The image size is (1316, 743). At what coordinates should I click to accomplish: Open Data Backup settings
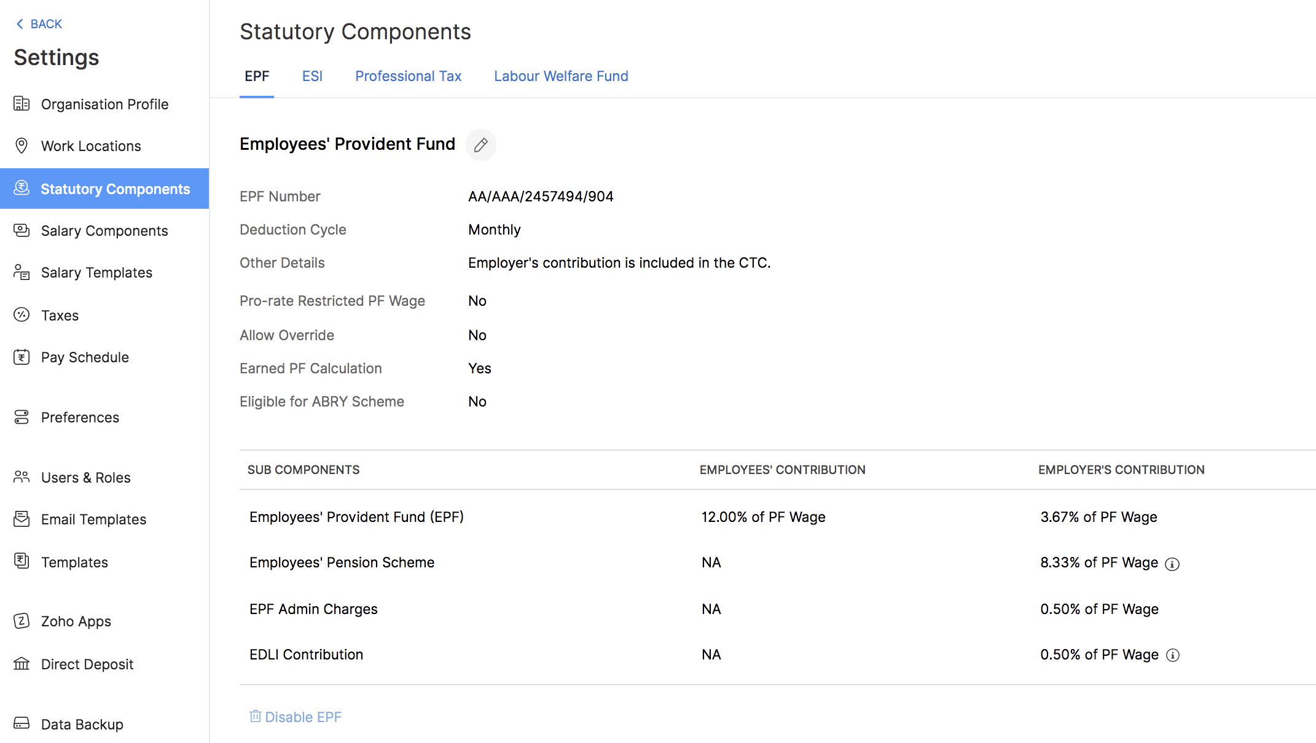[x=82, y=725]
